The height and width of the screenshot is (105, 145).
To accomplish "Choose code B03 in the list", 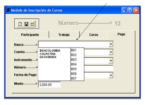I will coord(74,59).
